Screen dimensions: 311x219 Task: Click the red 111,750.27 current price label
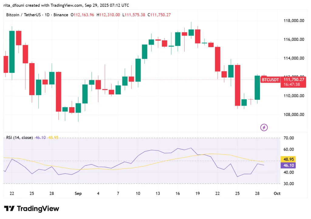(x=293, y=79)
